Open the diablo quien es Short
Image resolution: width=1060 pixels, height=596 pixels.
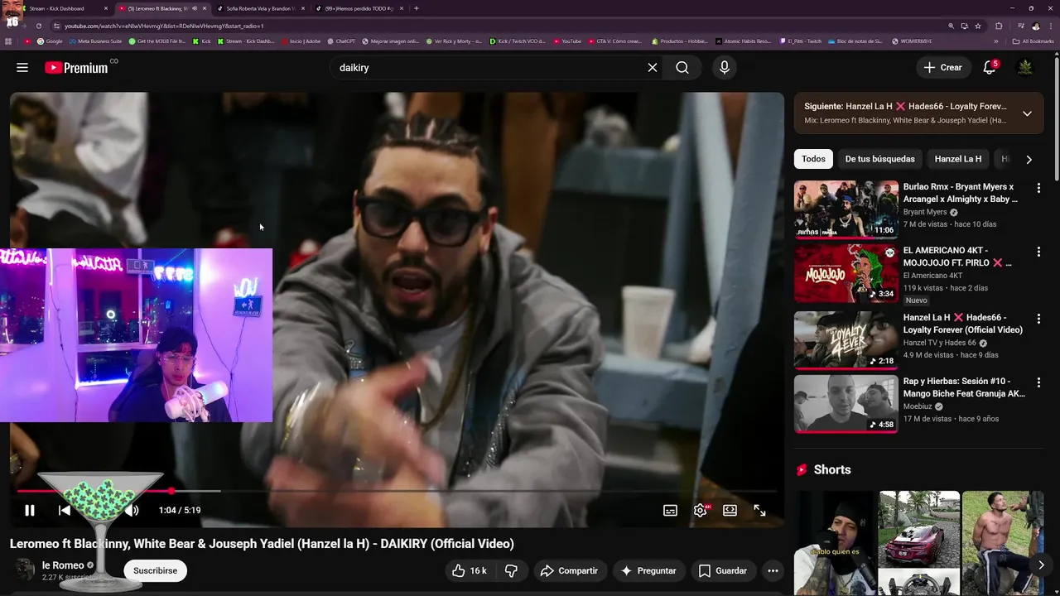coord(835,543)
